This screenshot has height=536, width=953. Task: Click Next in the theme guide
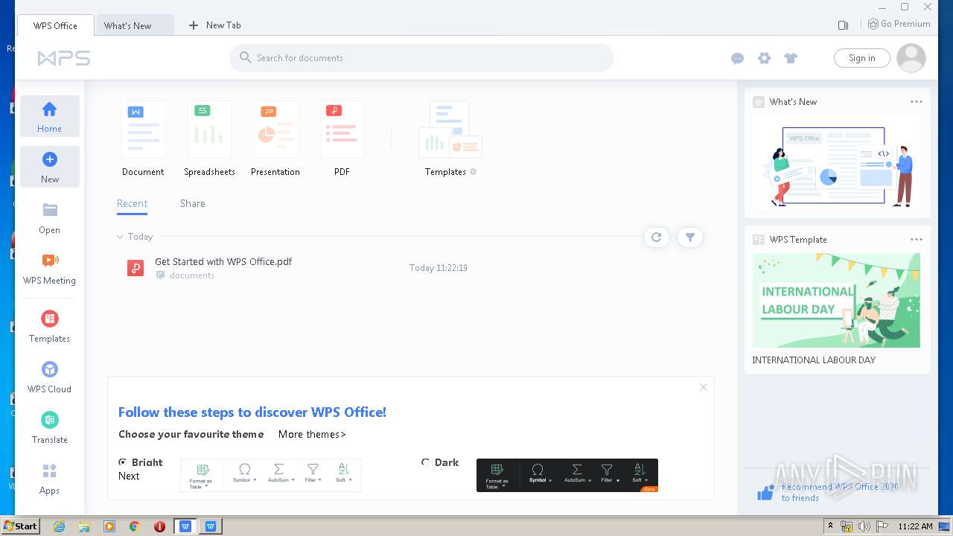pos(129,476)
